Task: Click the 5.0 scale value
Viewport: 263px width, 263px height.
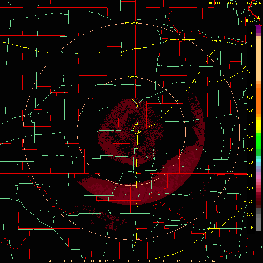Action: 250,111
